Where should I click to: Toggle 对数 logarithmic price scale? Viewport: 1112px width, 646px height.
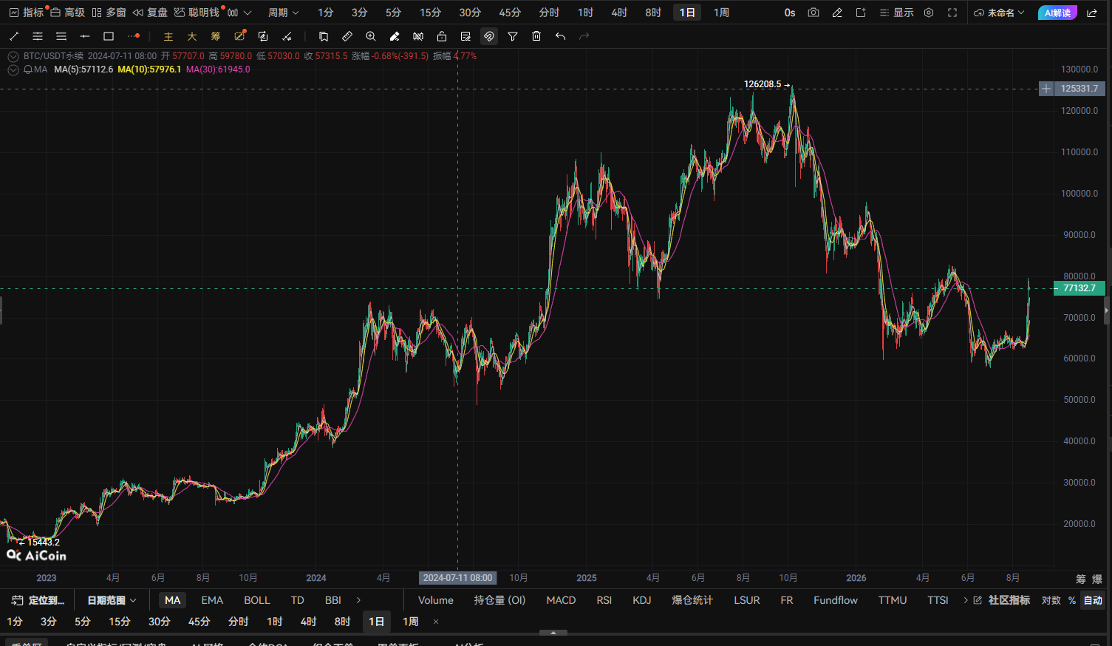coord(1051,600)
